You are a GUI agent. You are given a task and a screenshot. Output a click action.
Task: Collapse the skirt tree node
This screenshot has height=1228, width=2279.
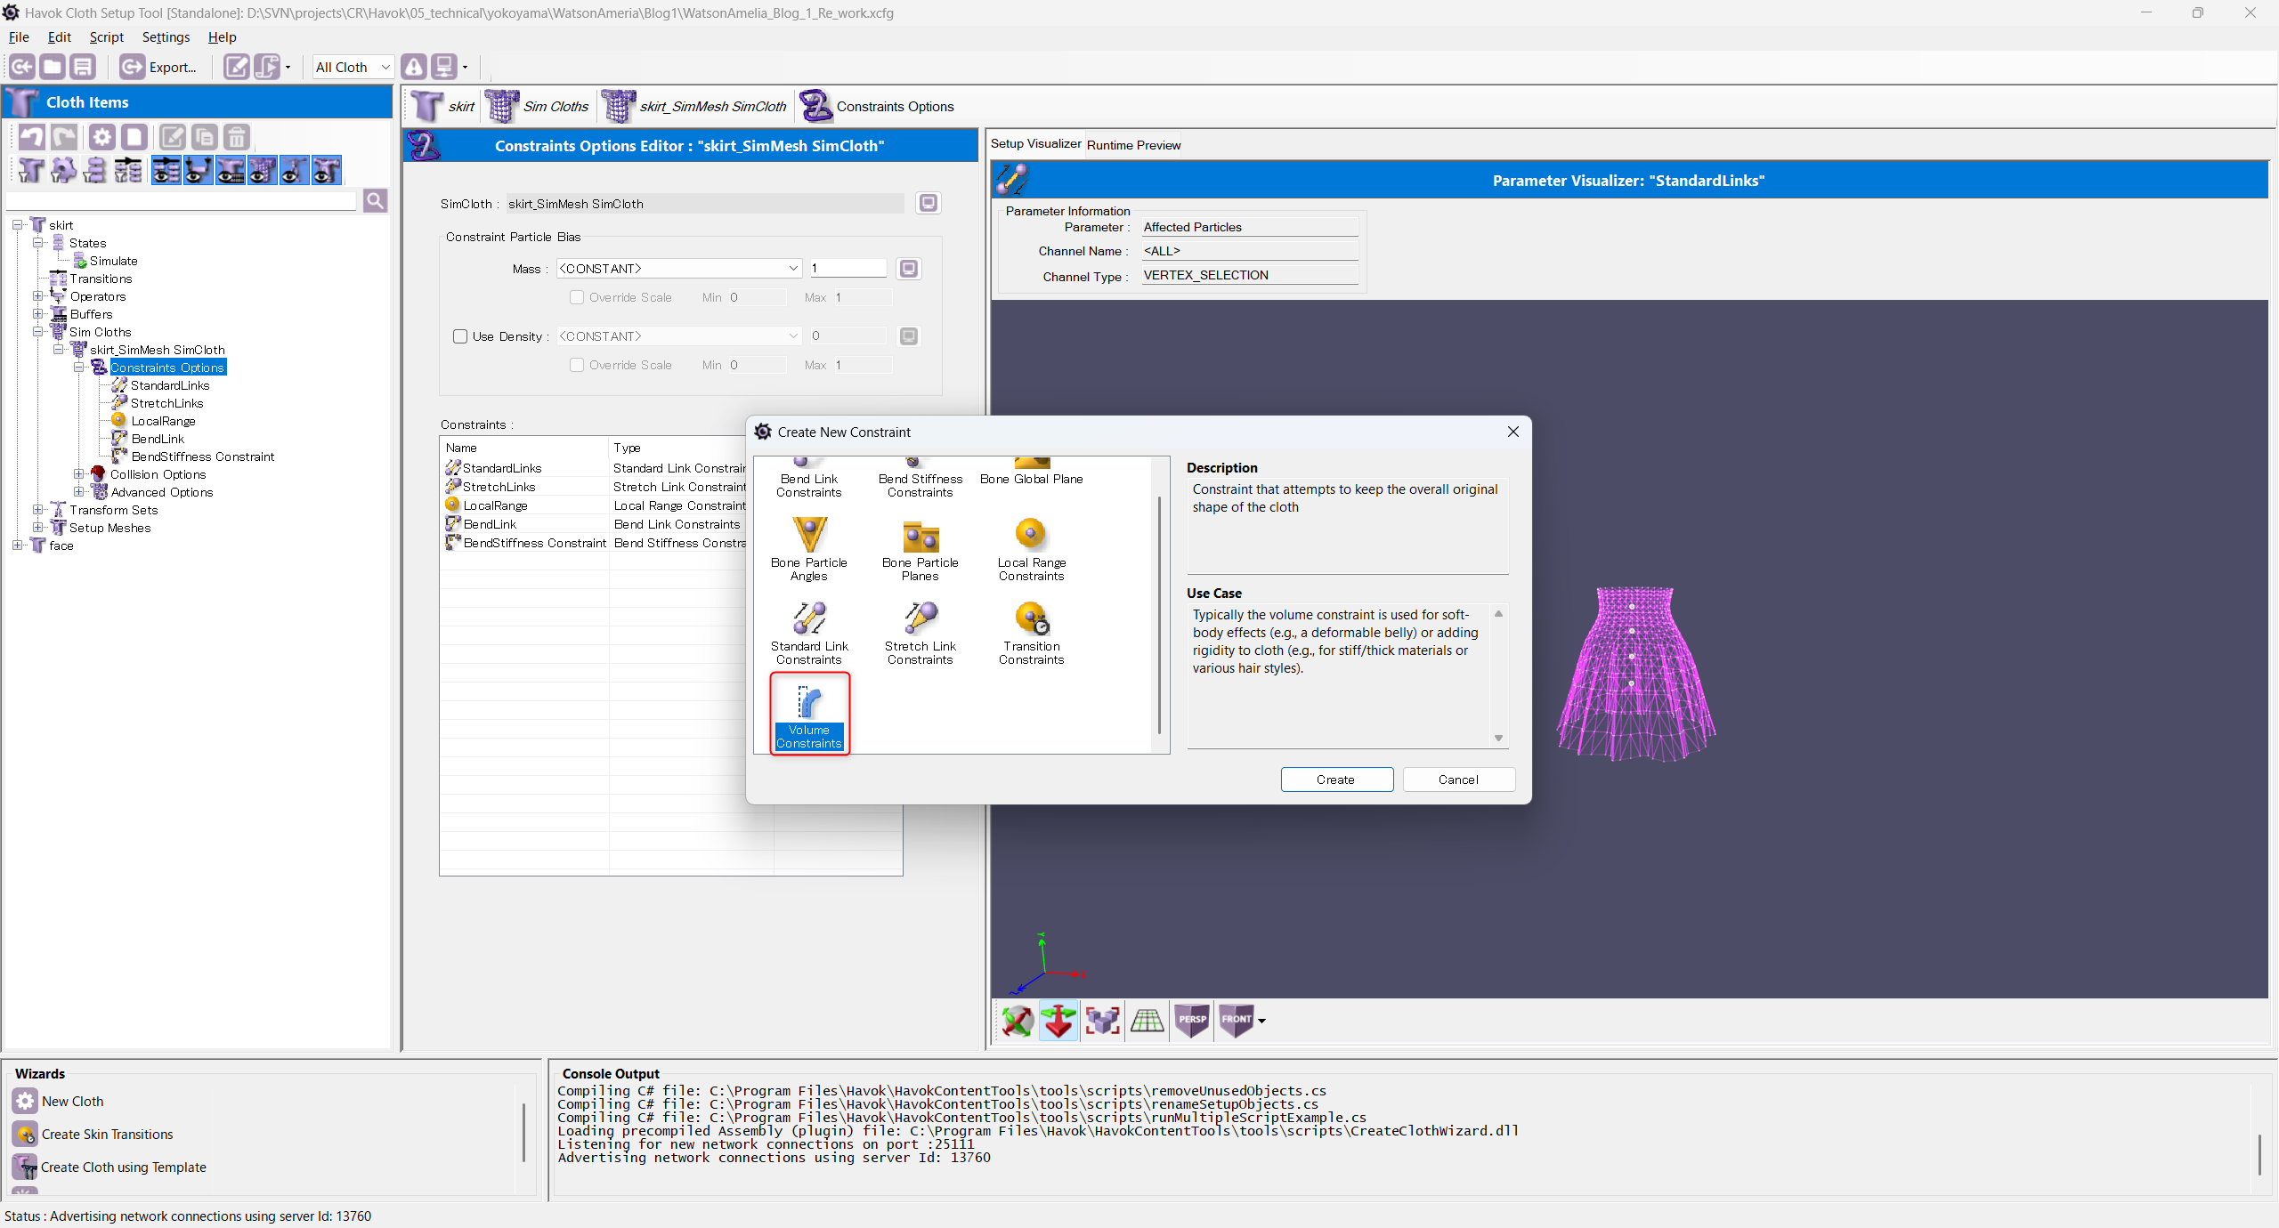(x=18, y=225)
